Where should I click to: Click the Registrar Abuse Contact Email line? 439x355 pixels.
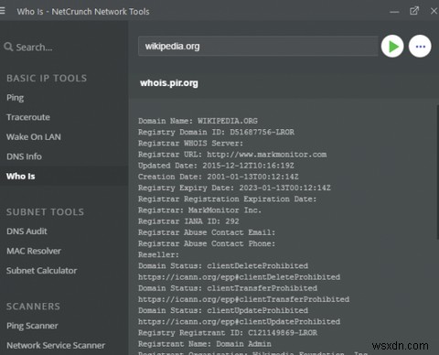point(207,232)
